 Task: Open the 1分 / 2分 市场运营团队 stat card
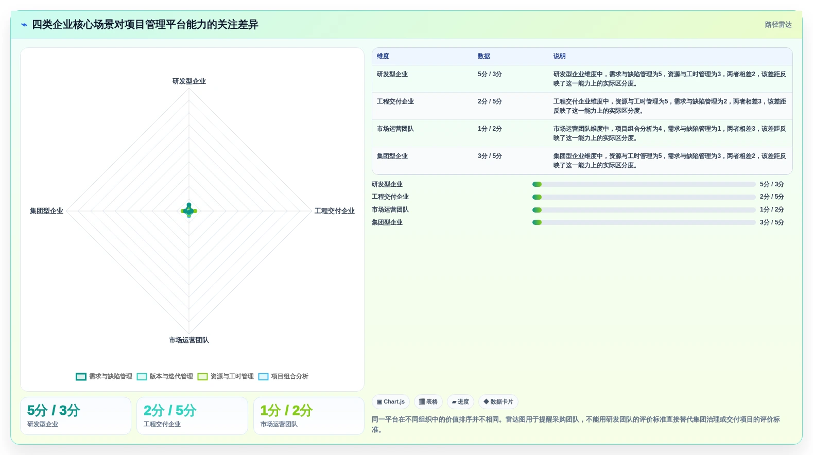(x=309, y=416)
